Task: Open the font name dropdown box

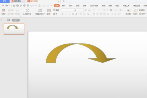Action: pos(67,10)
